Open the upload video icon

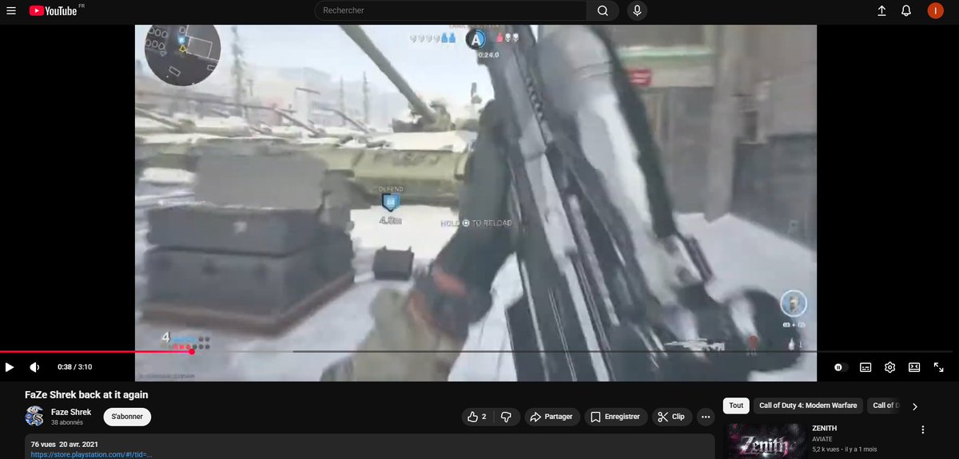click(x=882, y=10)
